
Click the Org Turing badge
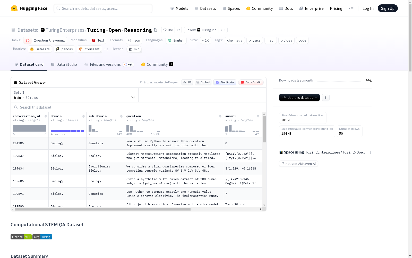pyautogui.click(x=42, y=237)
